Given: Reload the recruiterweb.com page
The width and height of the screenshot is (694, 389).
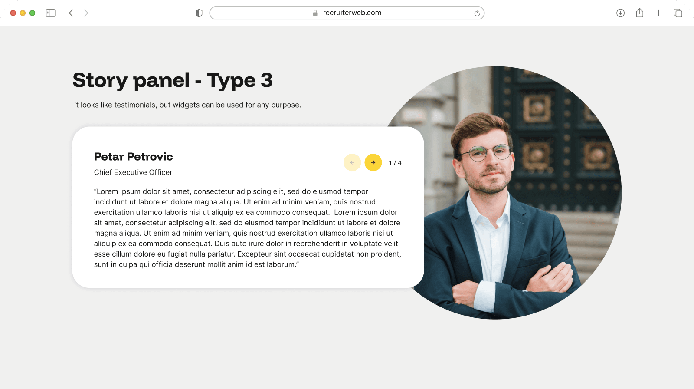Looking at the screenshot, I should pyautogui.click(x=477, y=13).
